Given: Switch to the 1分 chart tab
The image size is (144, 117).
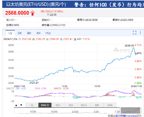Looking at the screenshot, I should click(x=10, y=33).
